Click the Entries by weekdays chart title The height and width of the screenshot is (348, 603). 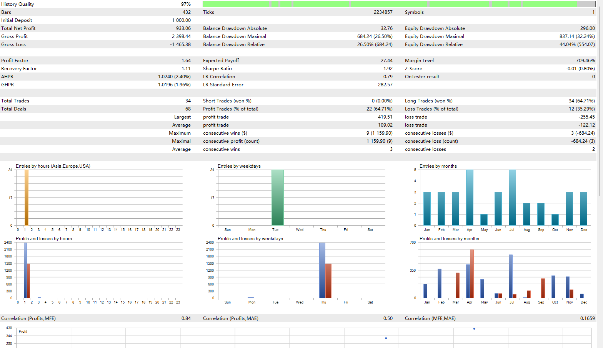(239, 166)
